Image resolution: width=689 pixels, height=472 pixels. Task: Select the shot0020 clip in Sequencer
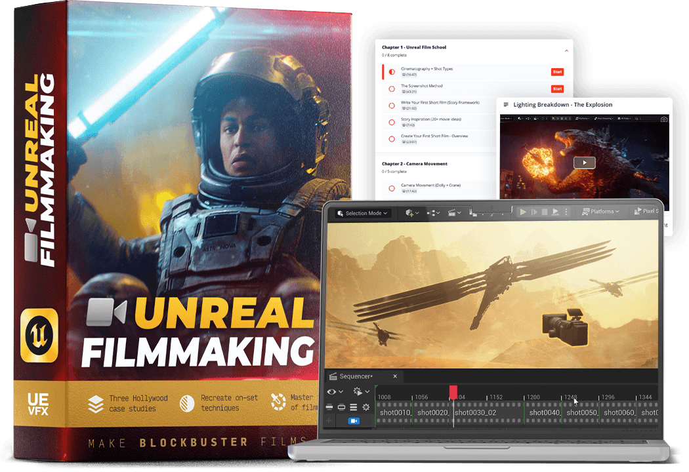(432, 413)
